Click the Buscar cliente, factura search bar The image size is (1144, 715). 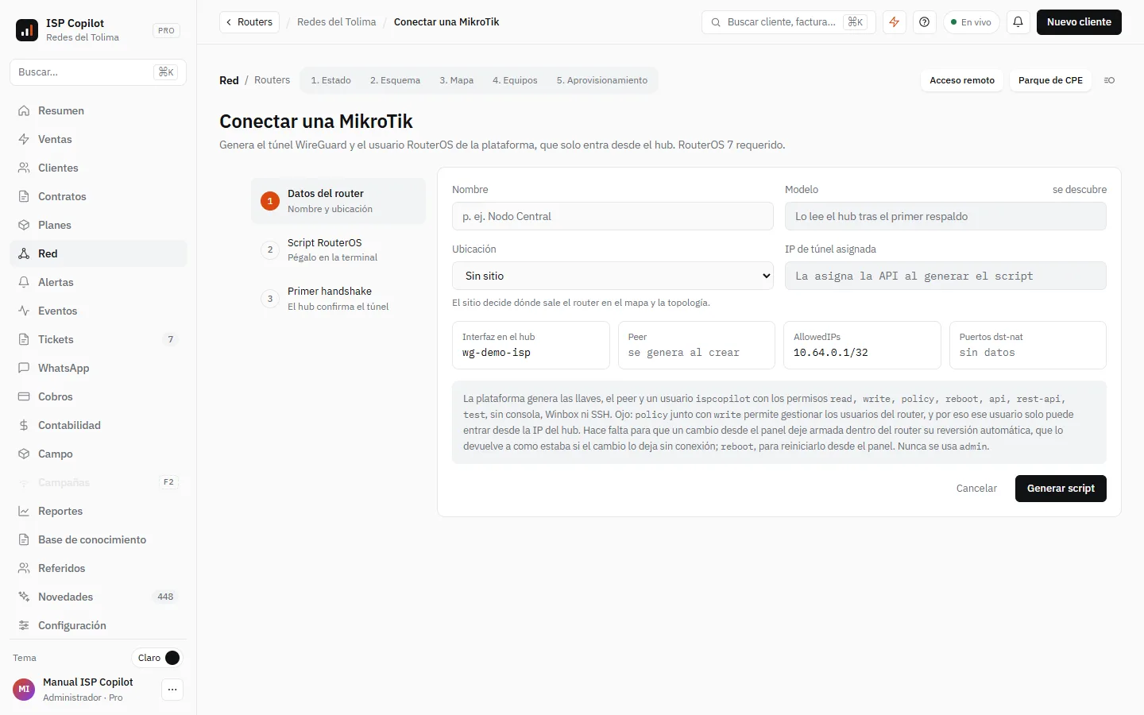[x=788, y=22]
